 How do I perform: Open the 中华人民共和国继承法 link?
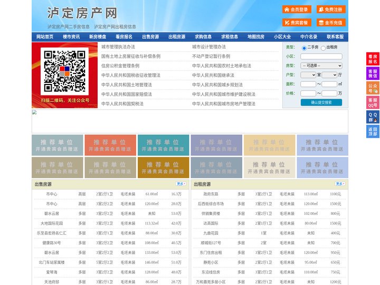coord(213,75)
